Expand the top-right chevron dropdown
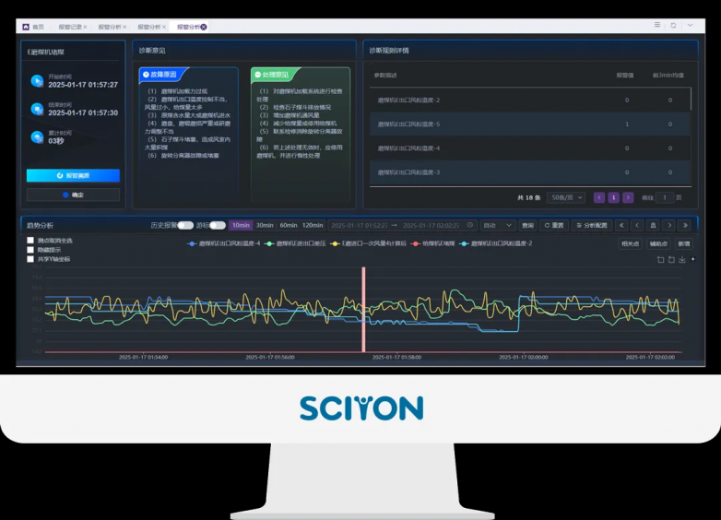The image size is (721, 520). [691, 25]
